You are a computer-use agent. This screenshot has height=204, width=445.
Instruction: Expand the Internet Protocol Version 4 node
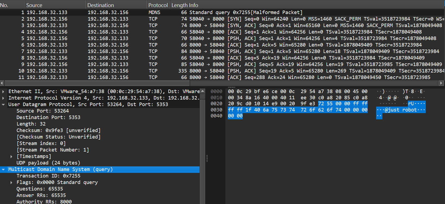[3, 98]
